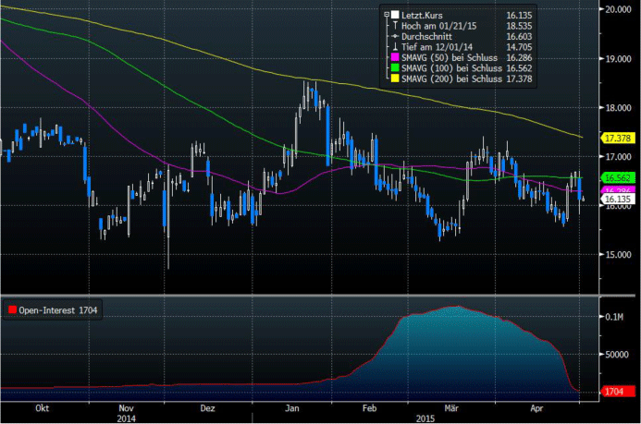
Task: Click the Jan label on the time axis
Action: click(x=292, y=407)
